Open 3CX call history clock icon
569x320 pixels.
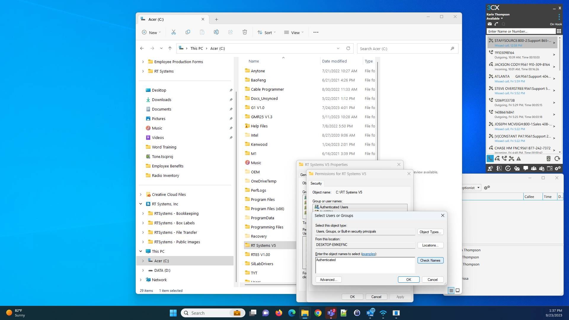pos(508,168)
